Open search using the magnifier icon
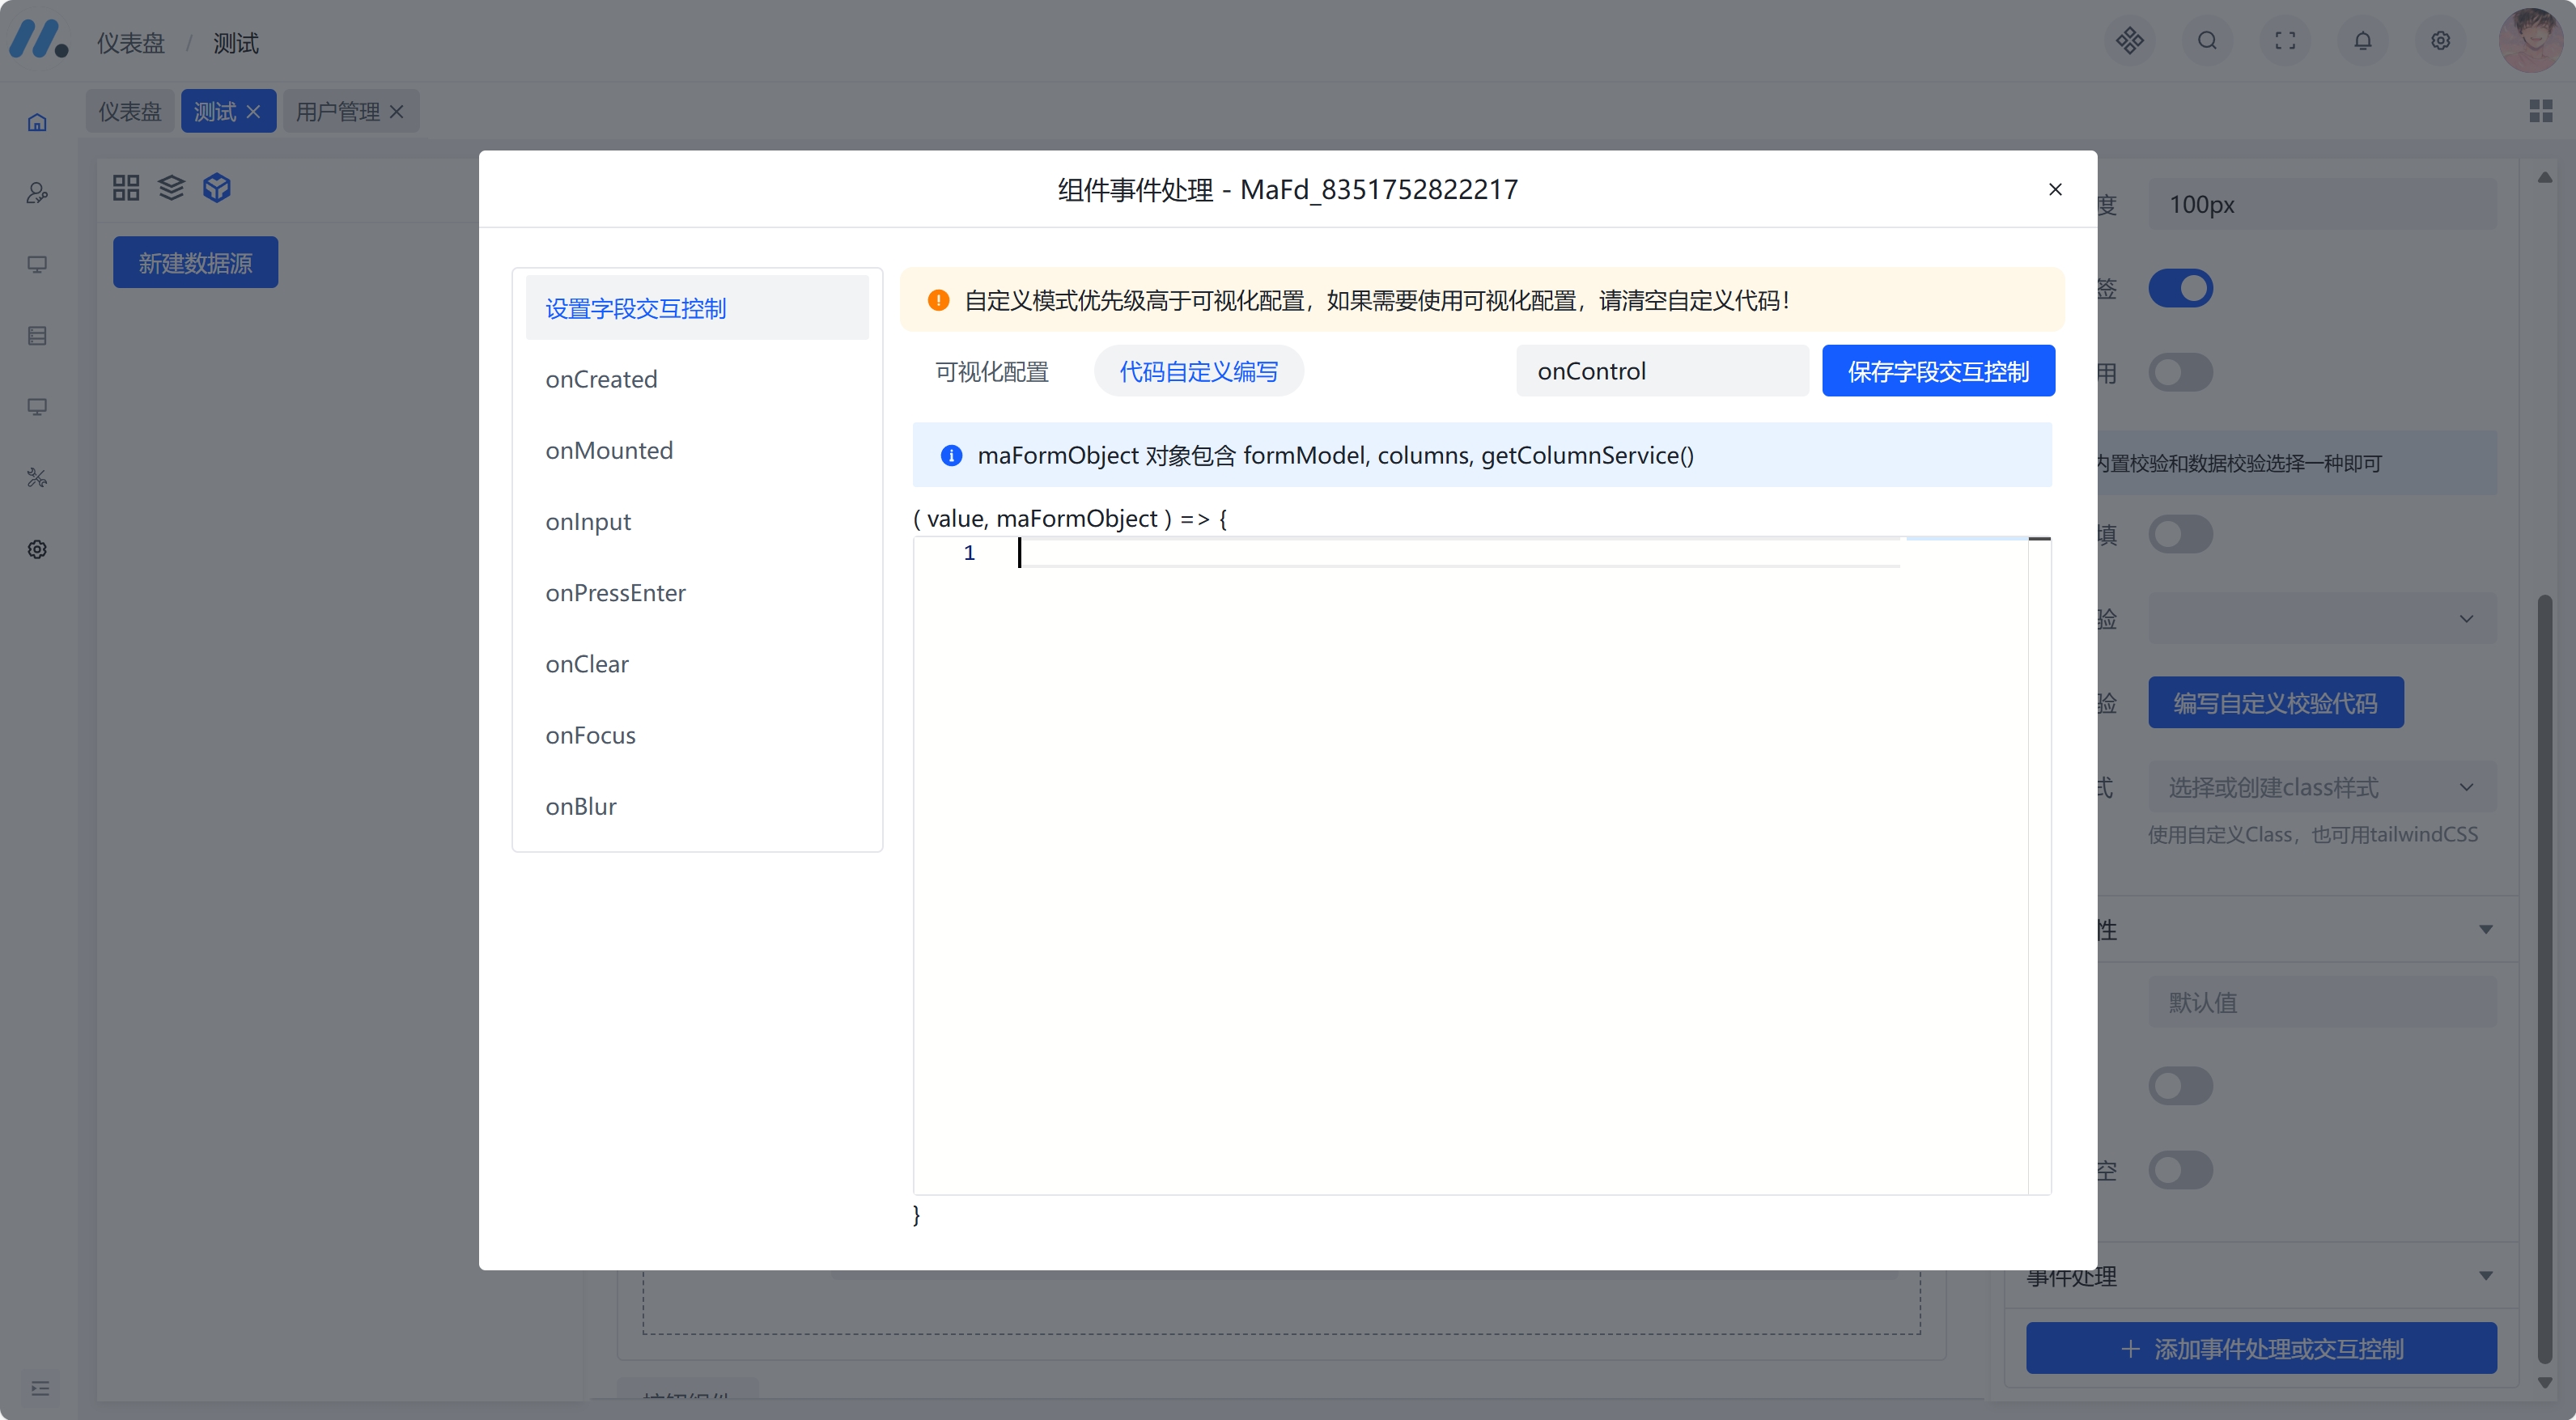This screenshot has width=2576, height=1420. click(x=2208, y=41)
